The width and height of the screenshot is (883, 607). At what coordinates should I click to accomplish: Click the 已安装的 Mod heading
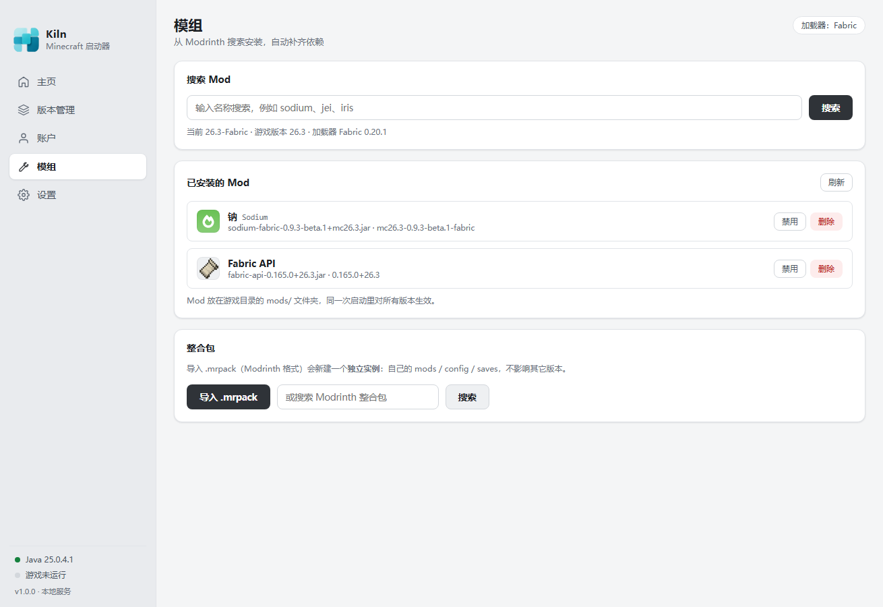coord(218,183)
